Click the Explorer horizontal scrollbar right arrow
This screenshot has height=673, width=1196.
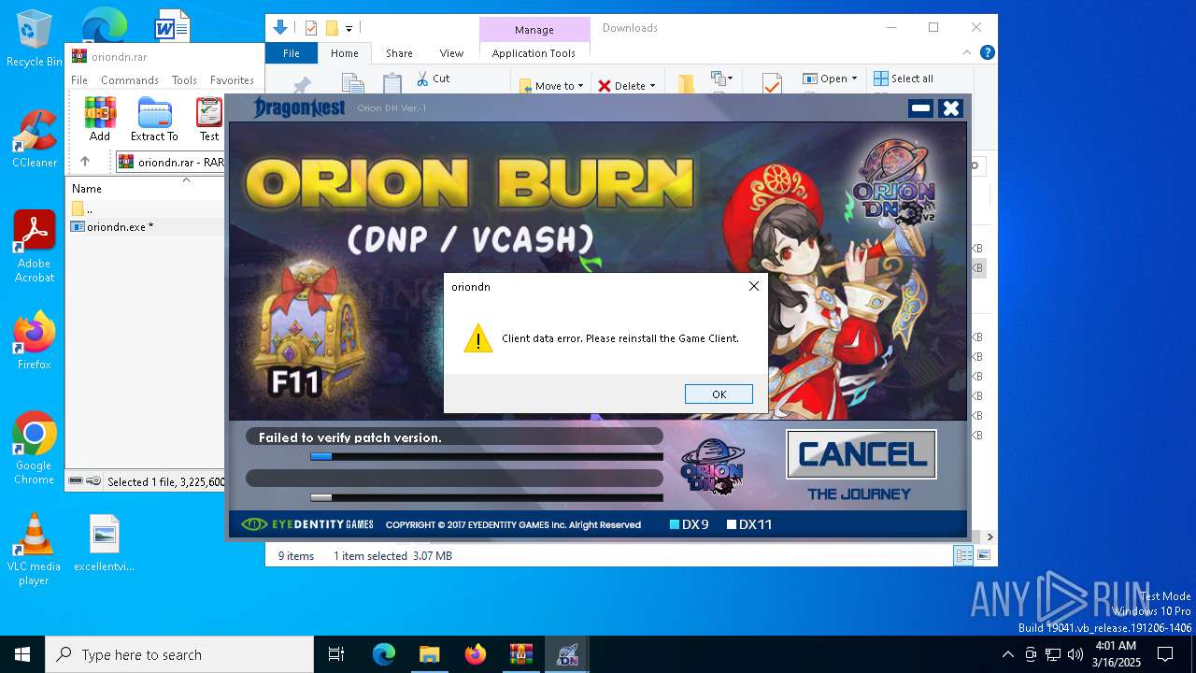990,537
